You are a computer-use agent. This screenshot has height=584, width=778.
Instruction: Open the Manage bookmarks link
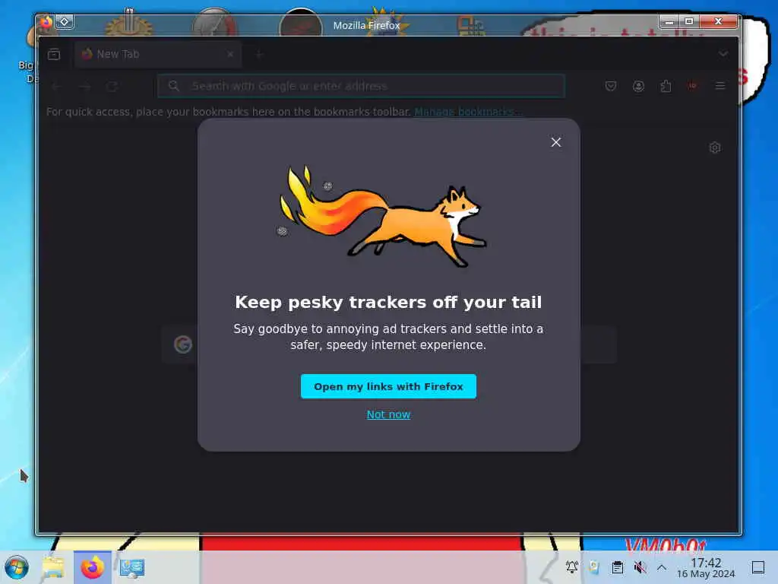click(466, 112)
